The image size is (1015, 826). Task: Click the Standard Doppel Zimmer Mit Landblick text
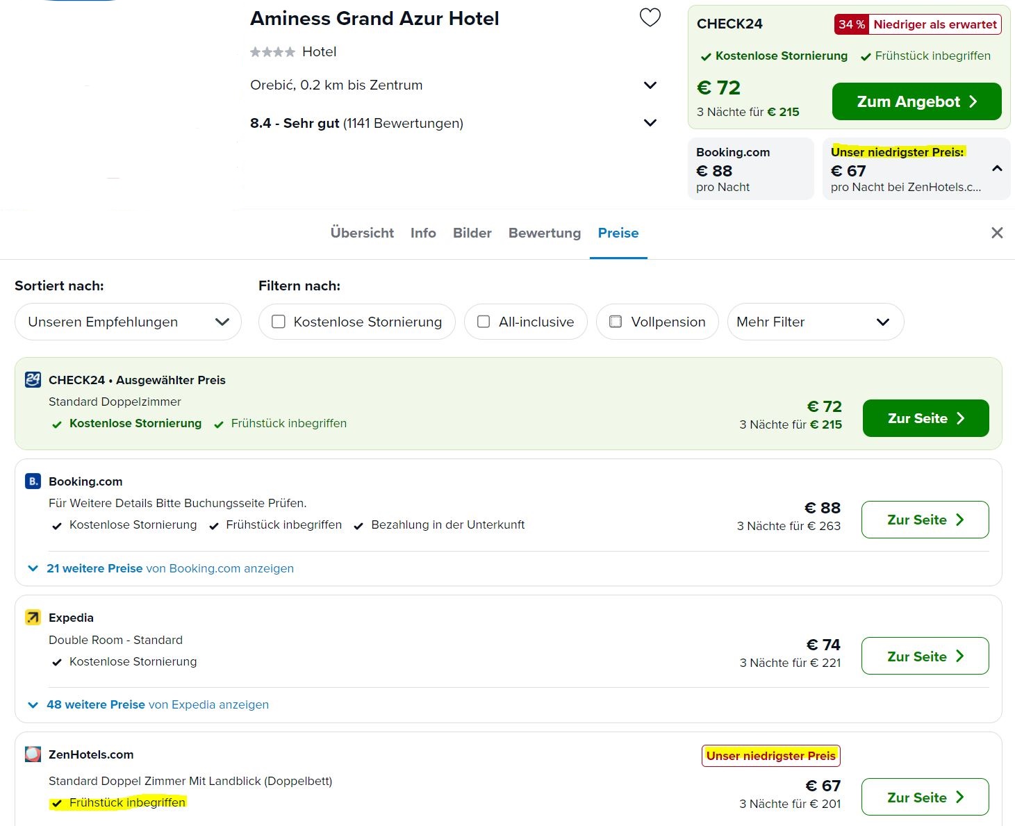coord(190,781)
